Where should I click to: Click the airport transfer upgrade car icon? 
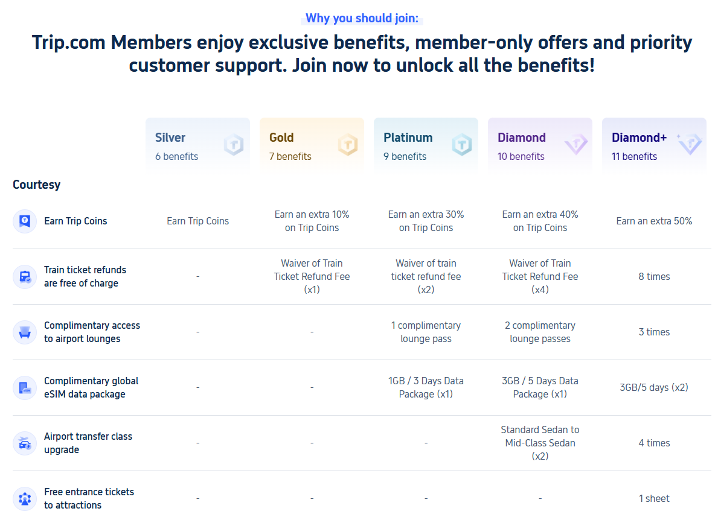pos(25,443)
